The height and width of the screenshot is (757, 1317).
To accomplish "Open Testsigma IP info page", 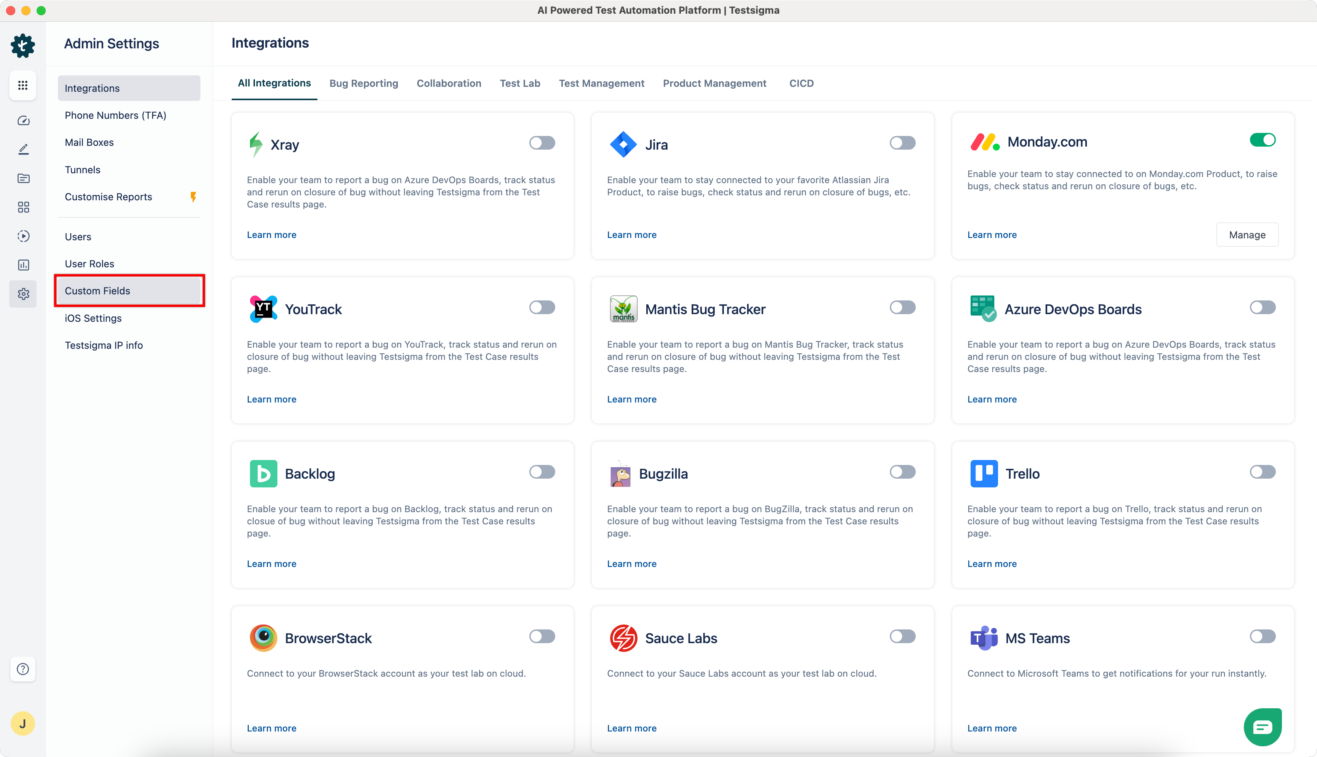I will tap(129, 345).
